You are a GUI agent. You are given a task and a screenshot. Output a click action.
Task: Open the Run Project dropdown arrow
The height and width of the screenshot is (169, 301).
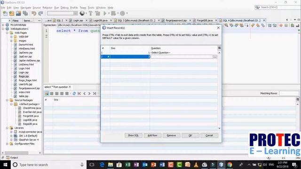[109, 13]
